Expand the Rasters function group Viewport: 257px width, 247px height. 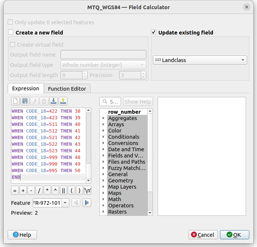click(x=103, y=211)
